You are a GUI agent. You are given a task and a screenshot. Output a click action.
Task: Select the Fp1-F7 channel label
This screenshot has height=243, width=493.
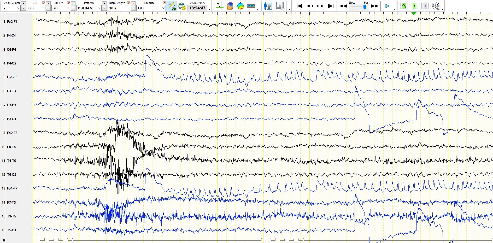click(12, 188)
